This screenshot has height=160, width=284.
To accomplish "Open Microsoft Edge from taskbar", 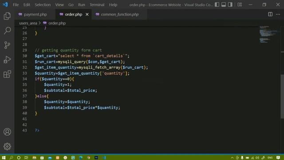I will pyautogui.click(x=81, y=158).
